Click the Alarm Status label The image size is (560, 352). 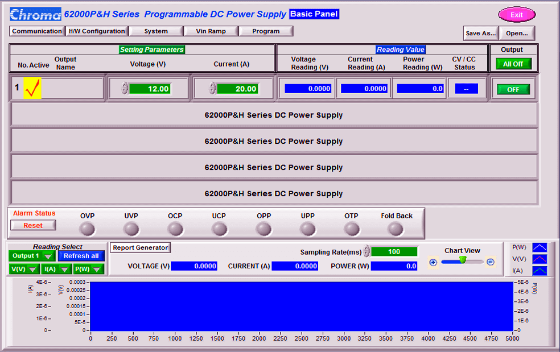point(34,213)
